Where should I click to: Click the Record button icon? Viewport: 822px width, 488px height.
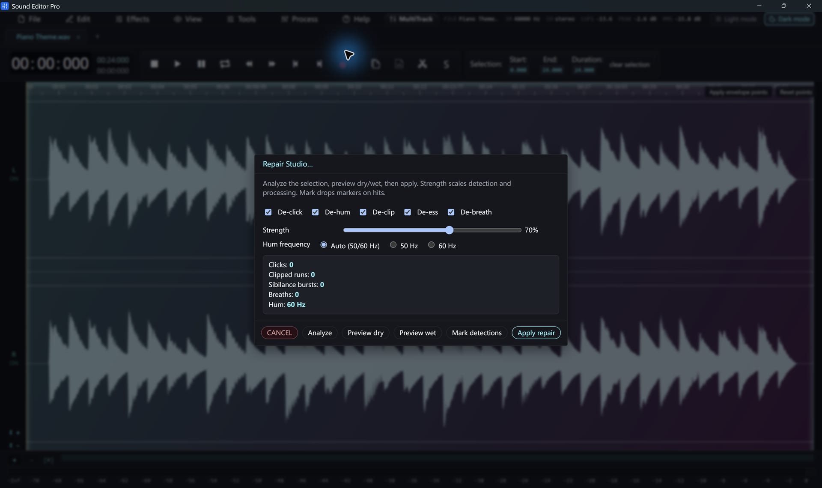coord(343,65)
